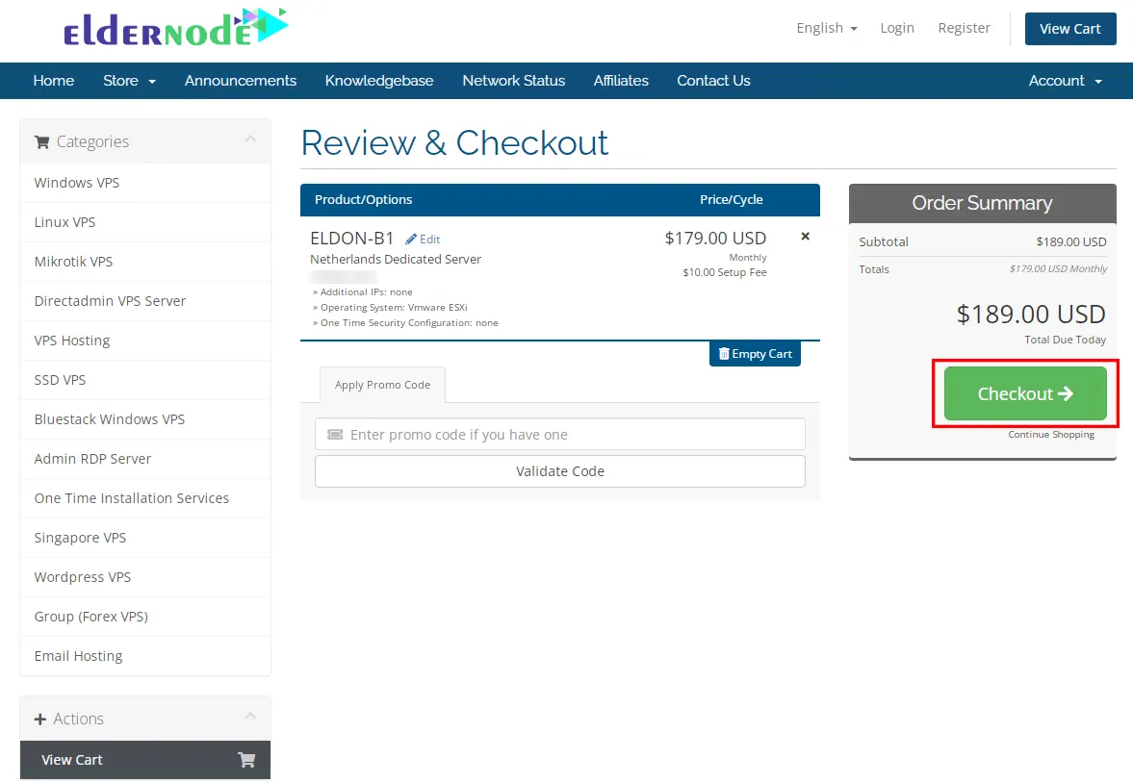Open the Wordpress VPS category

145,577
